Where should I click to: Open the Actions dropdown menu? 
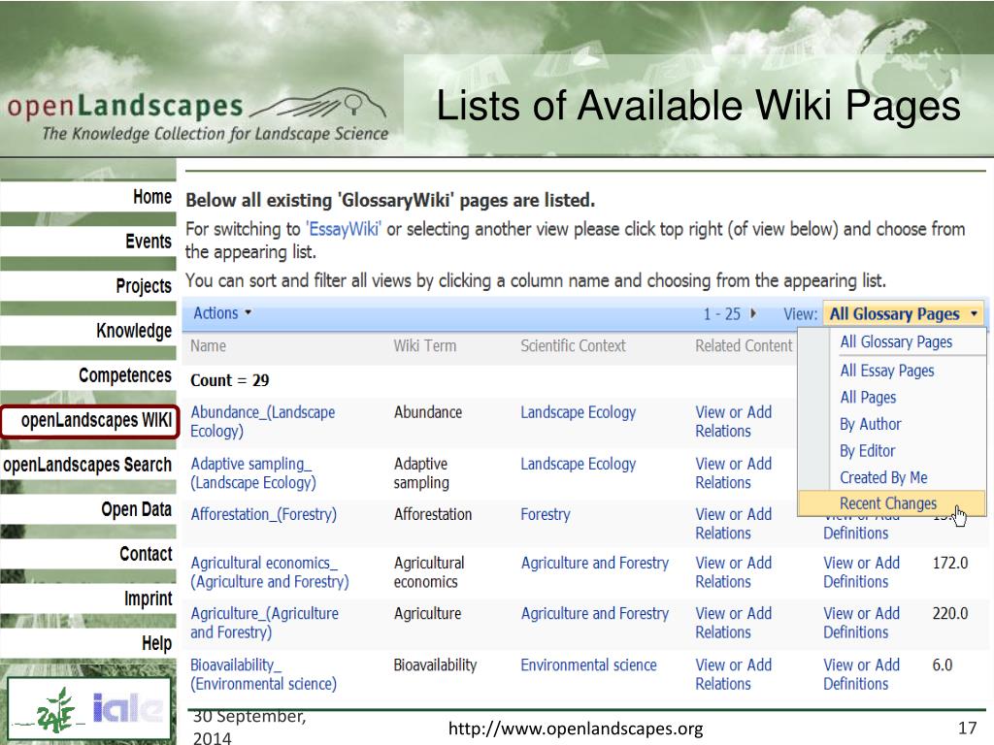coord(222,313)
